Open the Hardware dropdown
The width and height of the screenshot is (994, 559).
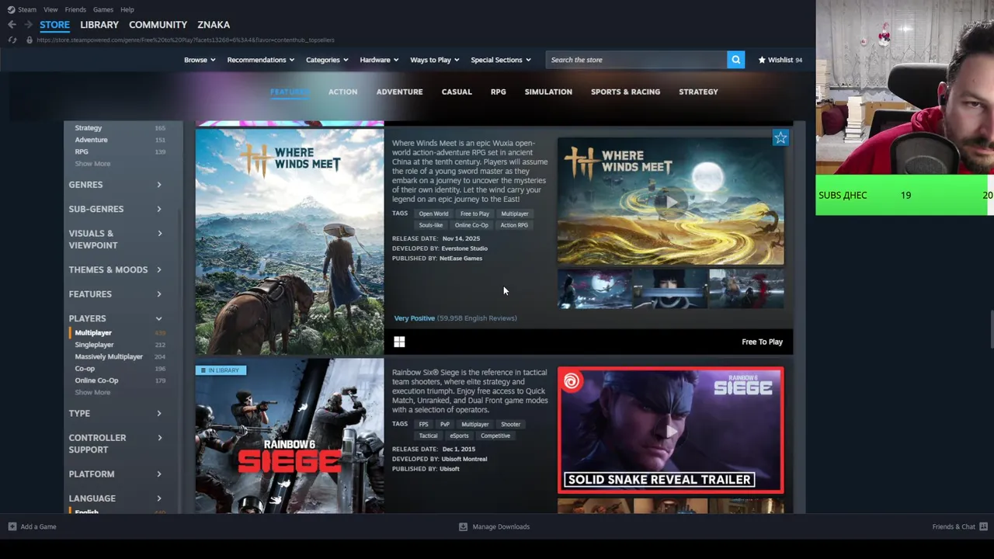[379, 60]
